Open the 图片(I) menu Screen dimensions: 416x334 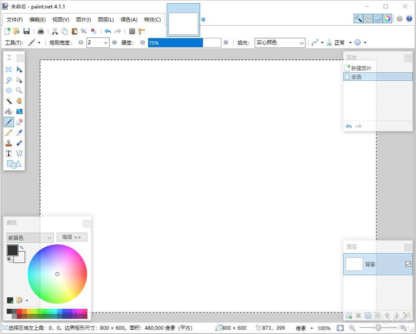coord(84,19)
